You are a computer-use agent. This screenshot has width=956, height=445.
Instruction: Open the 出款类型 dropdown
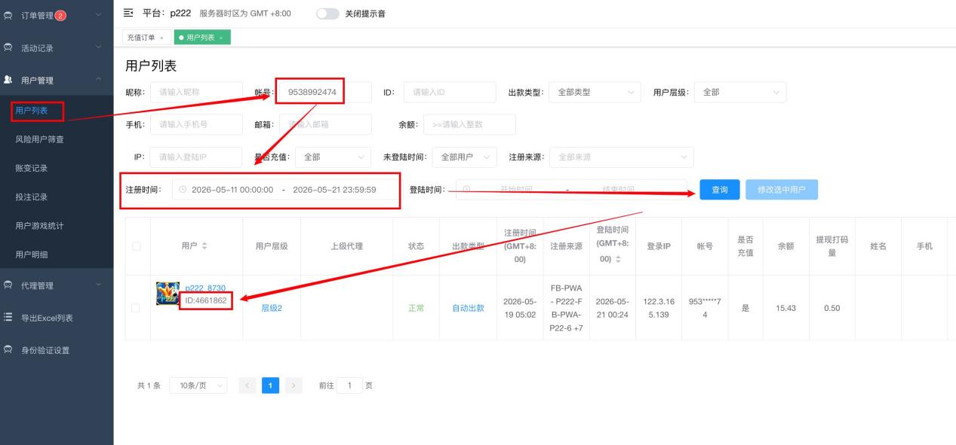[595, 92]
